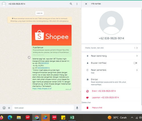Image resolution: width=142 pixels, height=121 pixels.
Task: Open Excel from taskbar
Action: [x=72, y=118]
